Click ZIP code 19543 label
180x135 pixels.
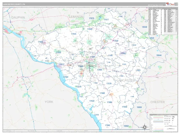coord(152,38)
